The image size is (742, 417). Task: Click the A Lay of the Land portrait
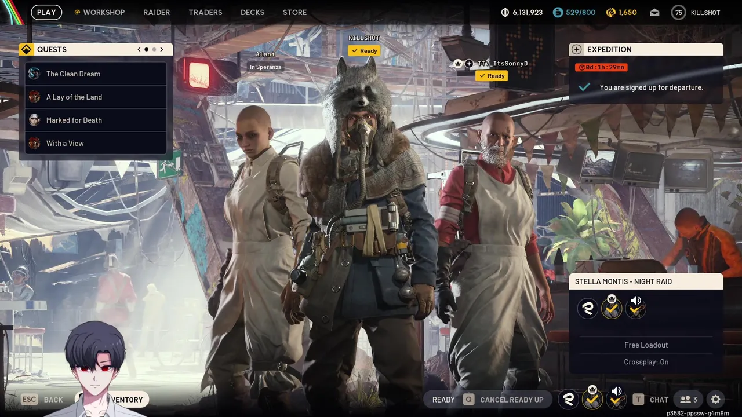click(34, 97)
